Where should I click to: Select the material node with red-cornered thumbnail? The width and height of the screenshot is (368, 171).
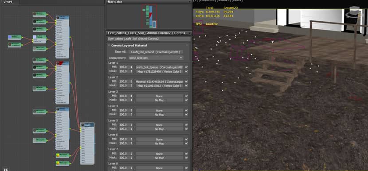(x=63, y=83)
